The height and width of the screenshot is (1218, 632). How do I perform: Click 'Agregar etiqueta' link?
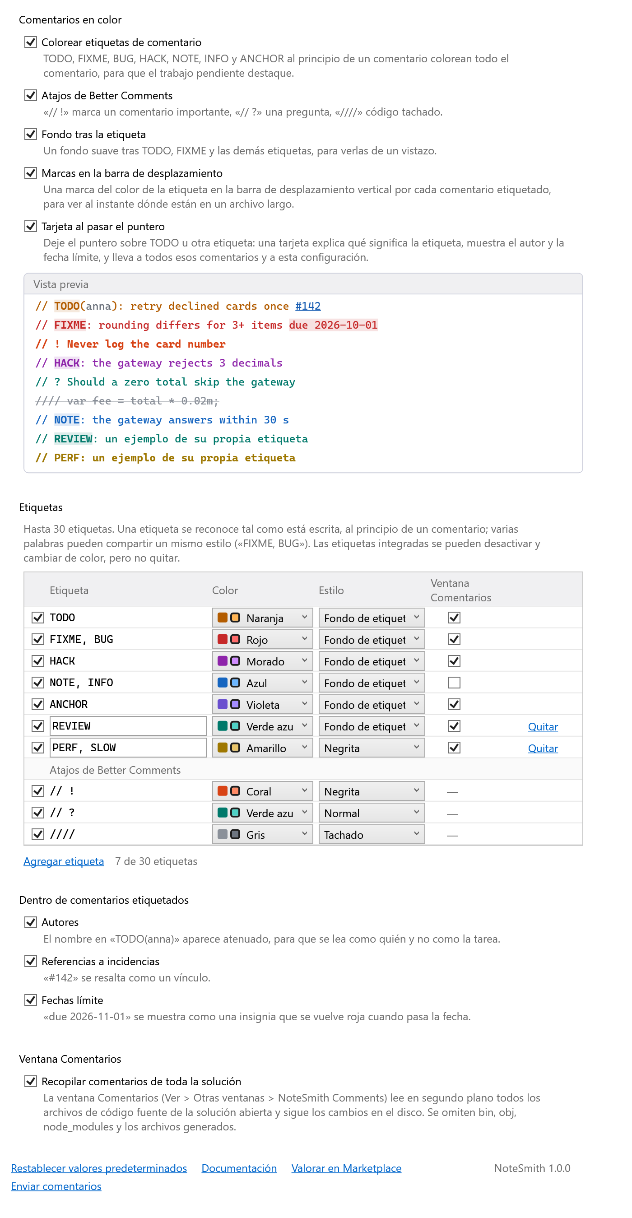coord(64,861)
